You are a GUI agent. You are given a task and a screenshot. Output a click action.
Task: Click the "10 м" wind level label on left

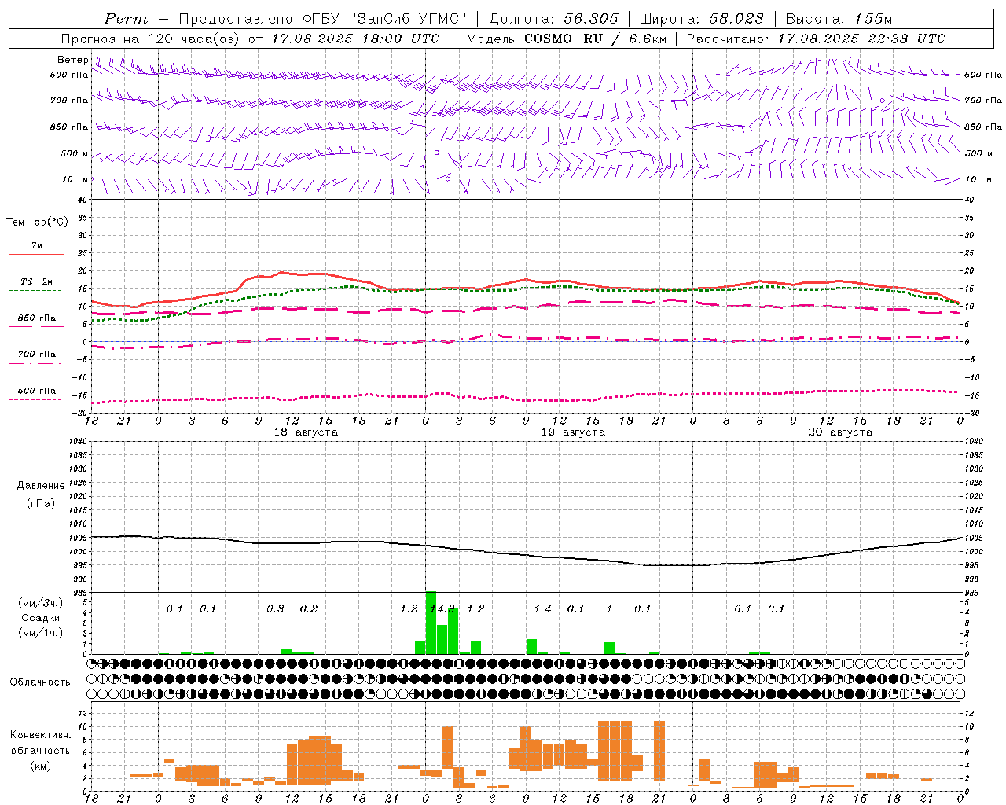(75, 179)
